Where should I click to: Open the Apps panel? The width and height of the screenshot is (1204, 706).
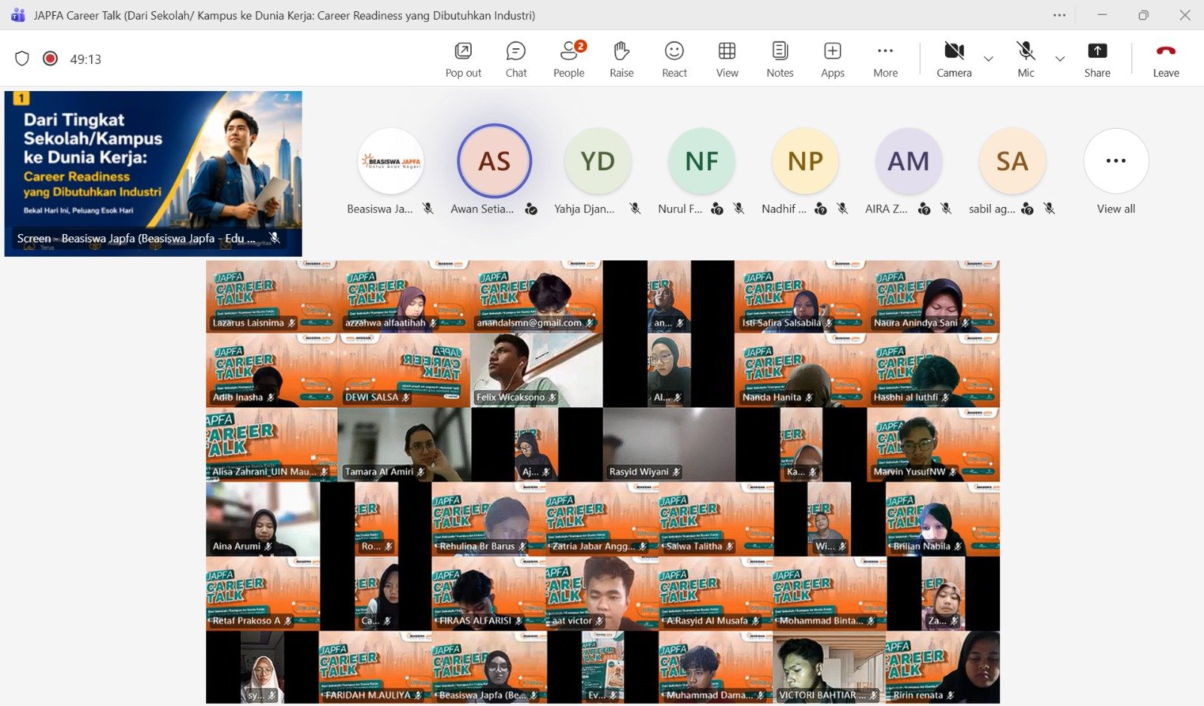pyautogui.click(x=832, y=59)
